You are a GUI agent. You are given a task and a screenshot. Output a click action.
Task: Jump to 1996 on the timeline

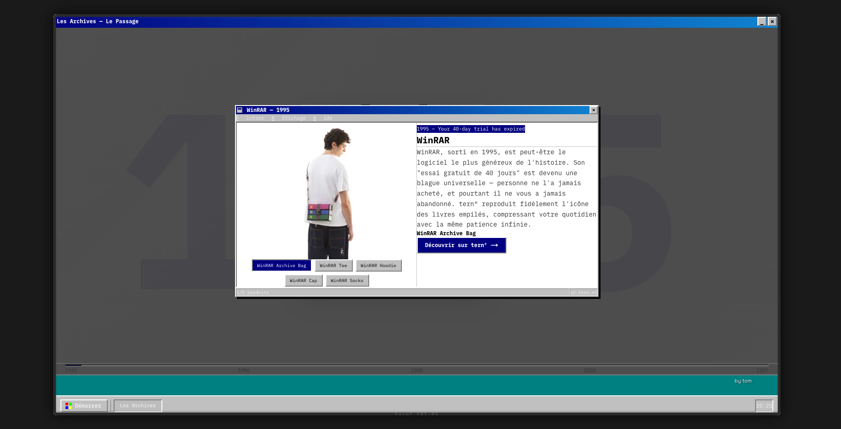[244, 370]
